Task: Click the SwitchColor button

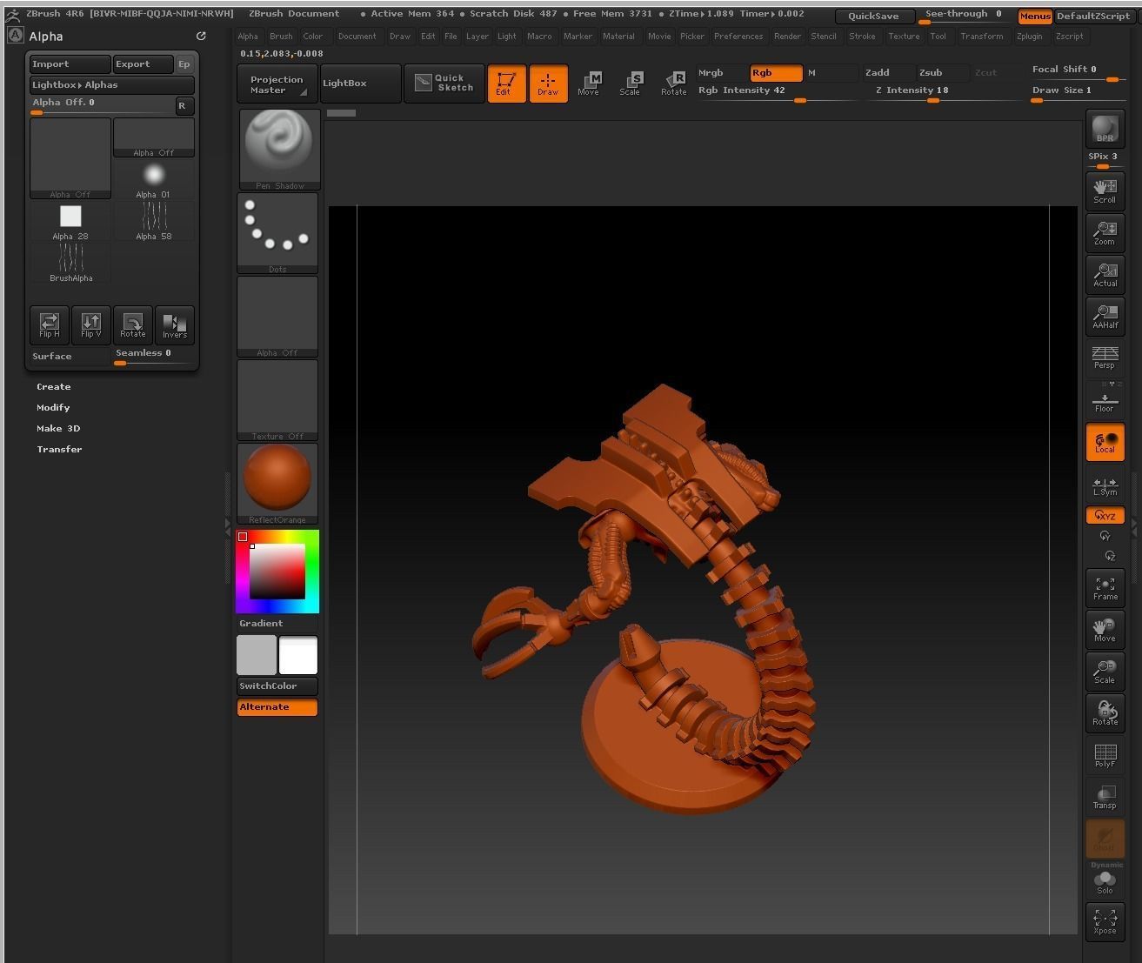Action: [277, 686]
